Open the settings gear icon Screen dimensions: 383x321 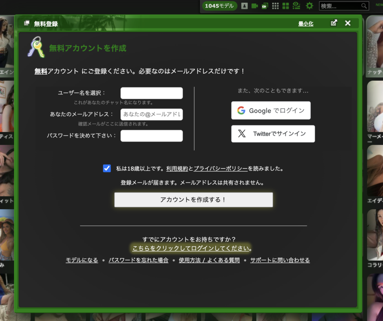pyautogui.click(x=309, y=6)
